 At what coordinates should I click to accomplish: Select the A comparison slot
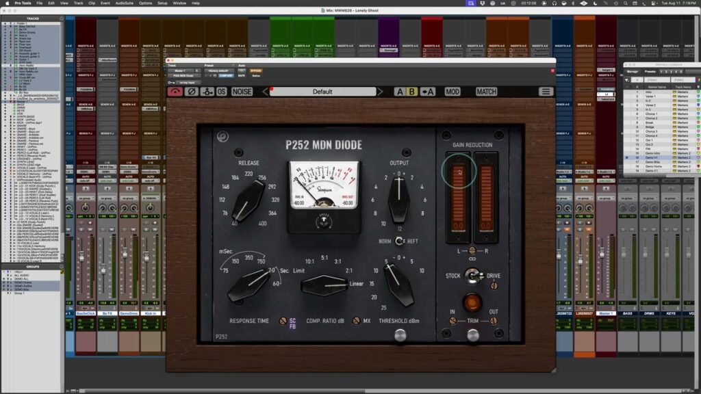coord(400,92)
